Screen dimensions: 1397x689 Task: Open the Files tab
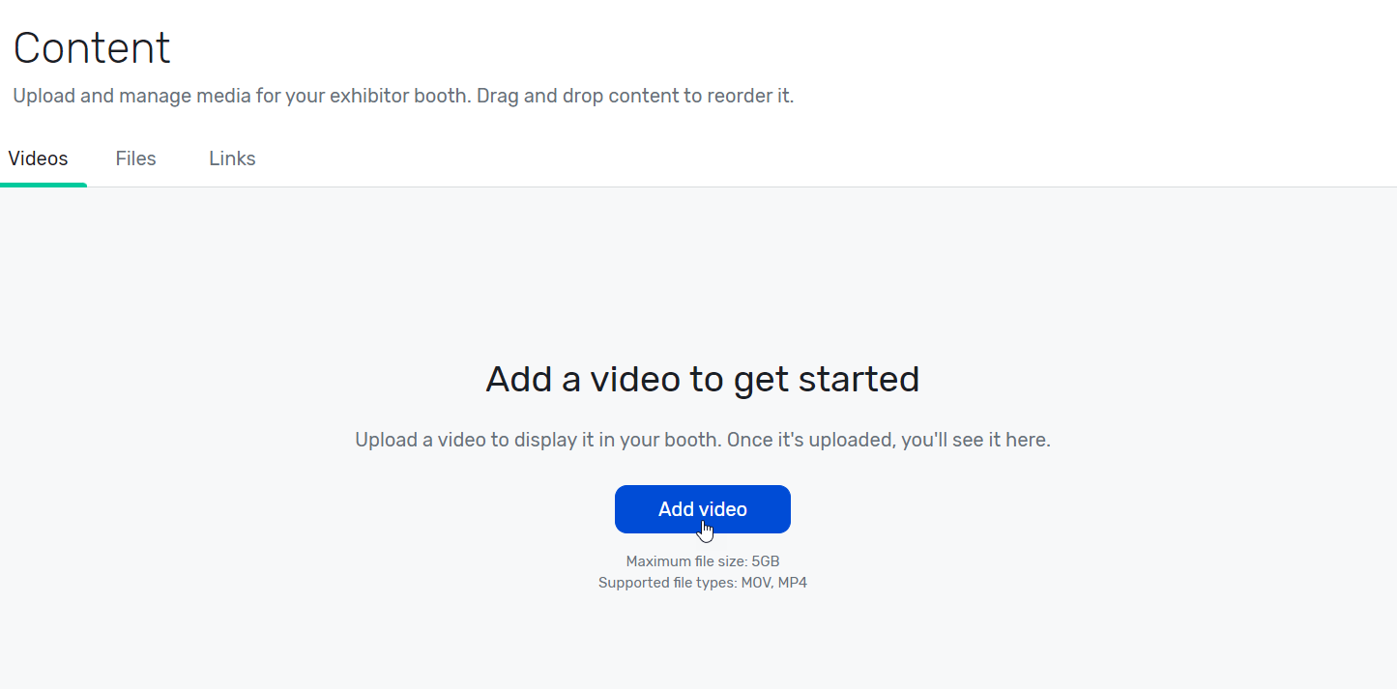pyautogui.click(x=135, y=158)
